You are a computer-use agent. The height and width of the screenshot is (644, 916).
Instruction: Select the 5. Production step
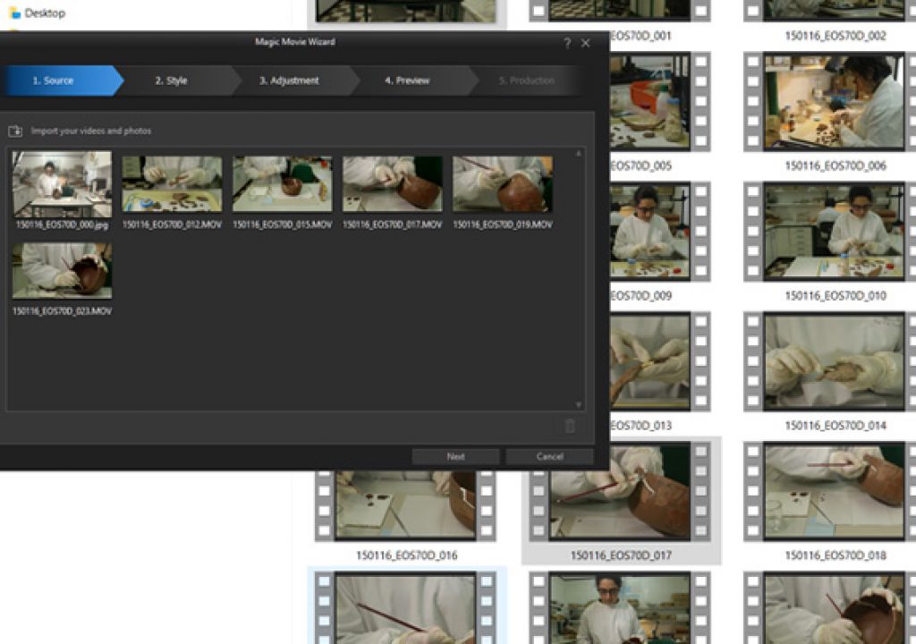(529, 80)
